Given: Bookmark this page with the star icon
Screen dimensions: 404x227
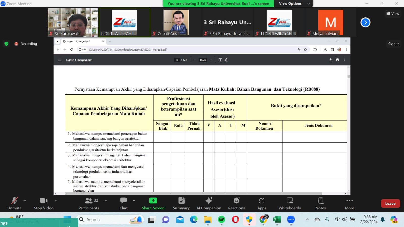Looking at the screenshot, I should pos(305,50).
